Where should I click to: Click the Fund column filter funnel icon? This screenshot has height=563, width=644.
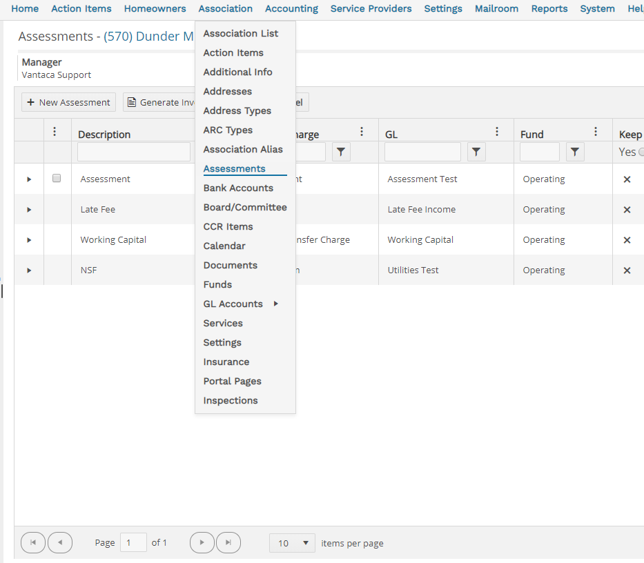coord(575,152)
